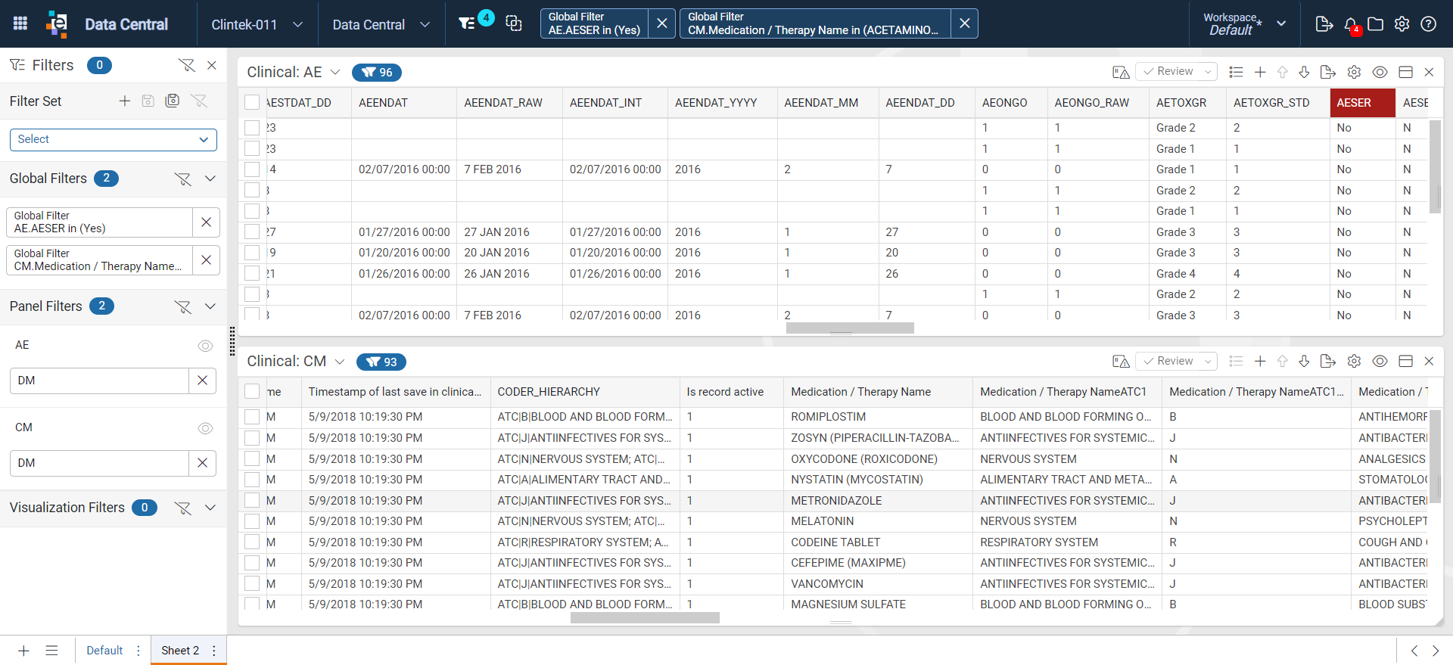1453x665 pixels.
Task: Open global settings gear in top bar
Action: pos(1402,24)
